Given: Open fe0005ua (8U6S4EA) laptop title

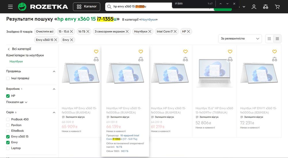Looking at the screenshot, I should tap(79, 110).
